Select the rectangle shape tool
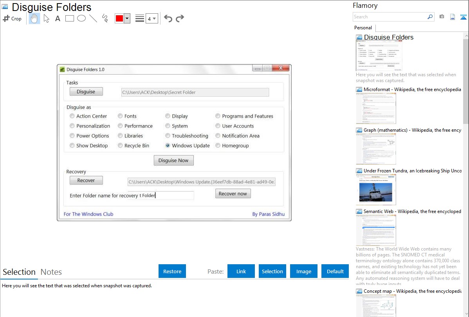Screen dimensions: 469x317 [70, 18]
